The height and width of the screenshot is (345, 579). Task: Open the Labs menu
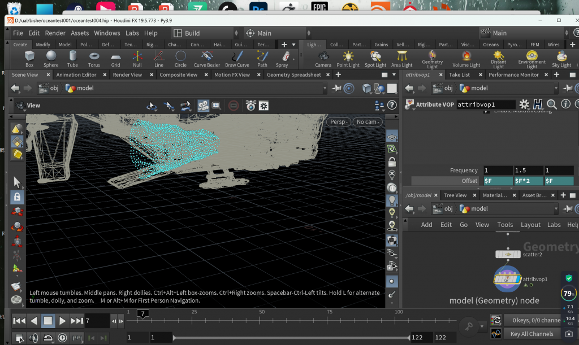click(x=132, y=33)
